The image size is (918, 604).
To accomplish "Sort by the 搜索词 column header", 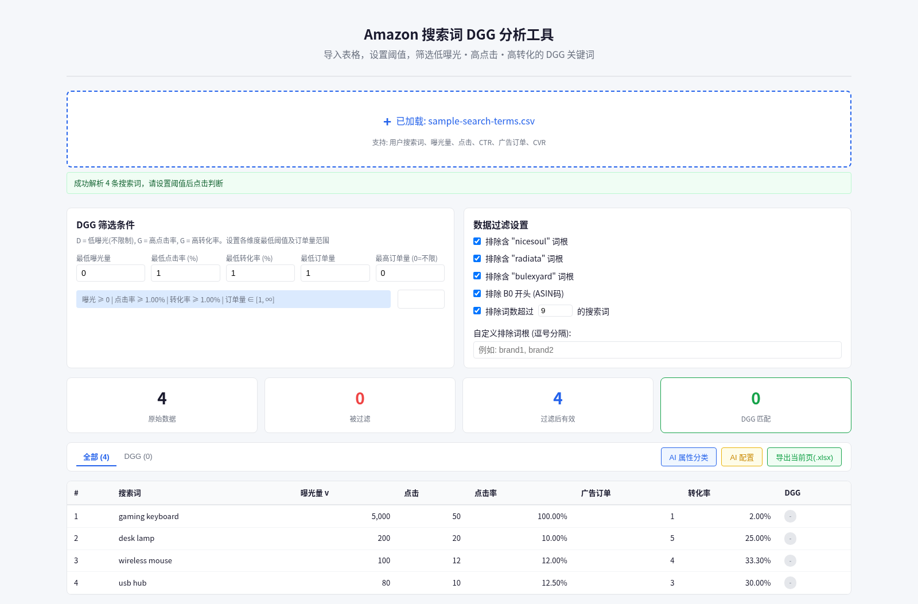I will pyautogui.click(x=130, y=493).
